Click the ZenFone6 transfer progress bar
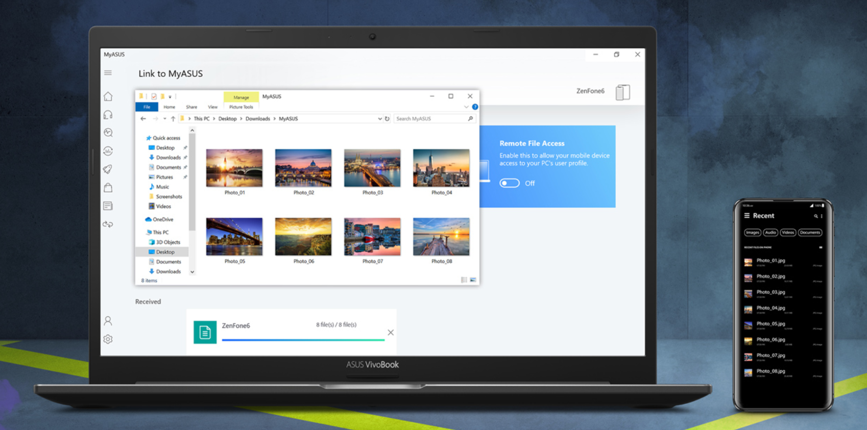Viewport: 867px width, 430px height. tap(303, 340)
